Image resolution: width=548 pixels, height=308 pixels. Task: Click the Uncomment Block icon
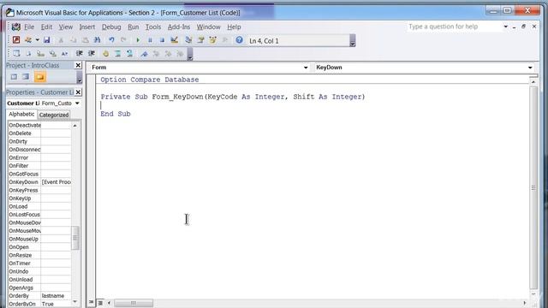tap(129, 54)
